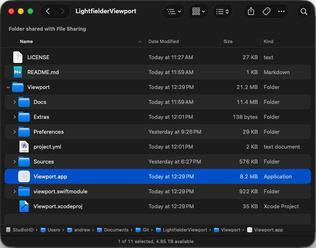Click the Markdown kind cell
Image resolution: width=316 pixels, height=248 pixels.
(x=277, y=72)
